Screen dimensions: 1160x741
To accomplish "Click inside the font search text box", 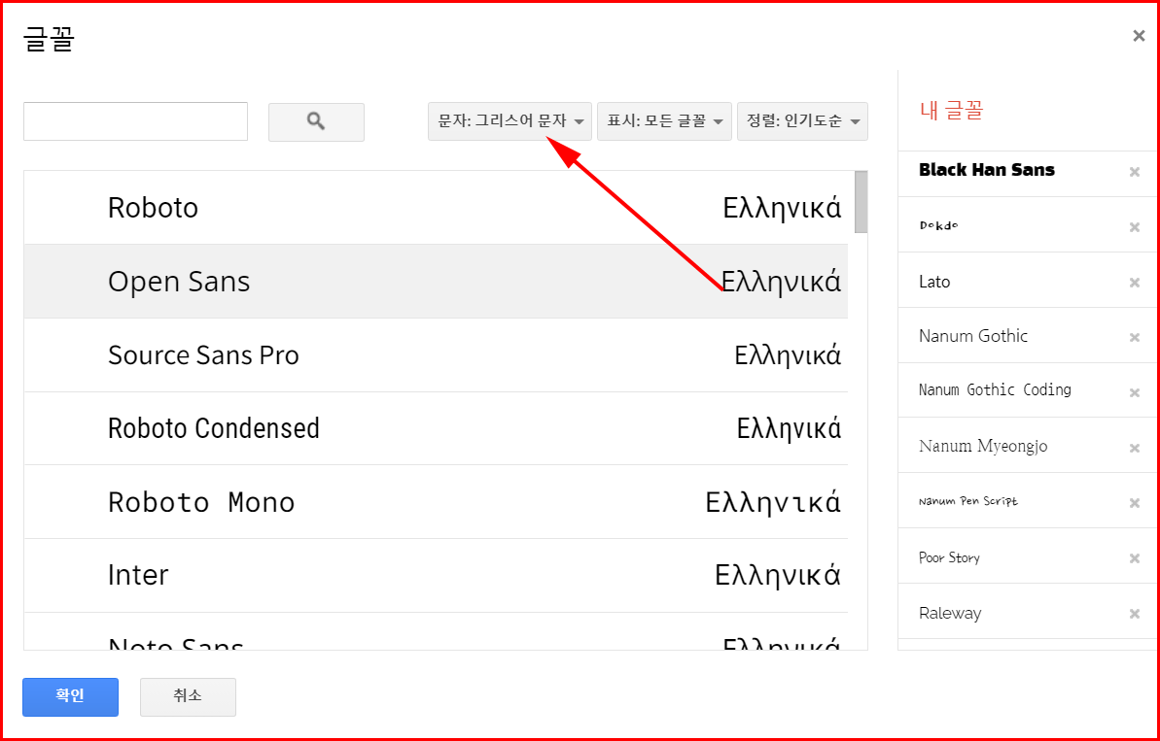I will coord(135,121).
